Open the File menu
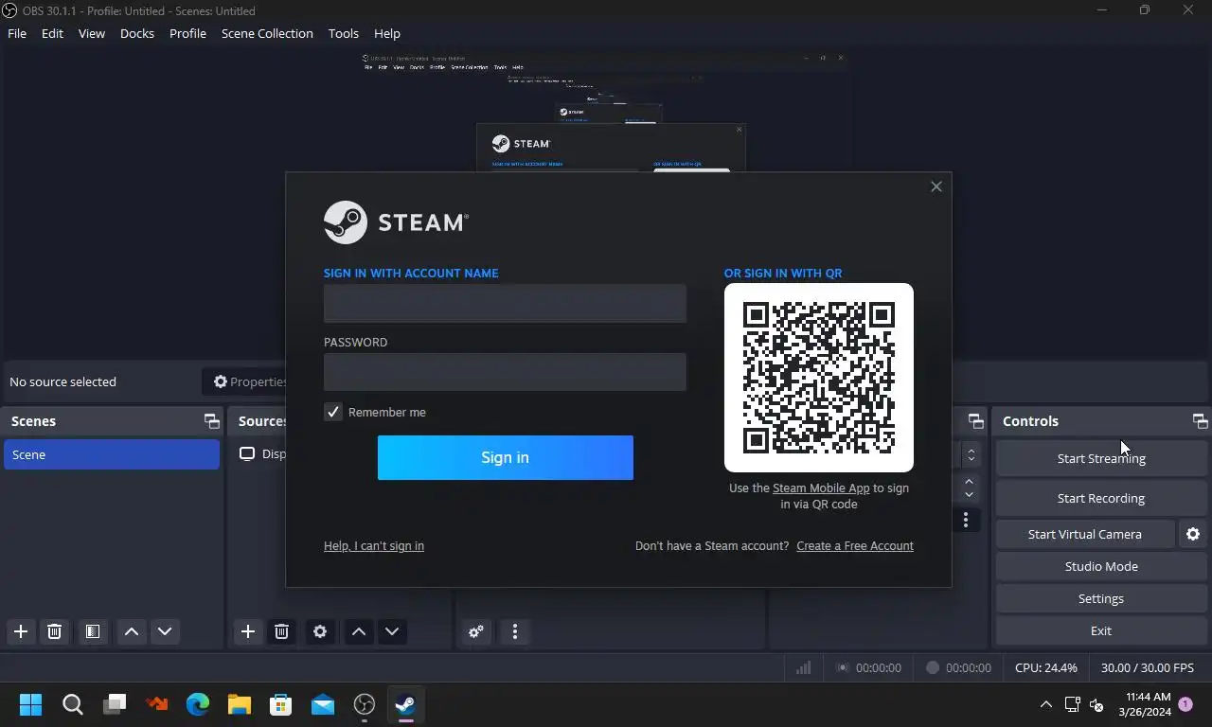The image size is (1212, 727). [x=17, y=33]
